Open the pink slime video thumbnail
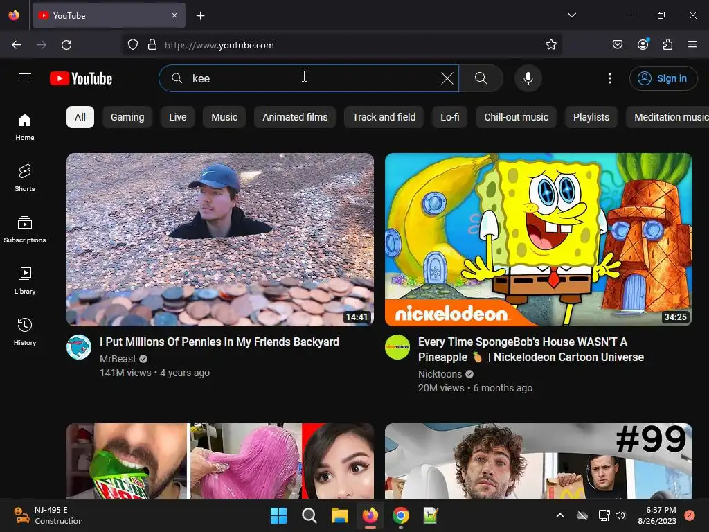709x532 pixels. click(x=220, y=461)
